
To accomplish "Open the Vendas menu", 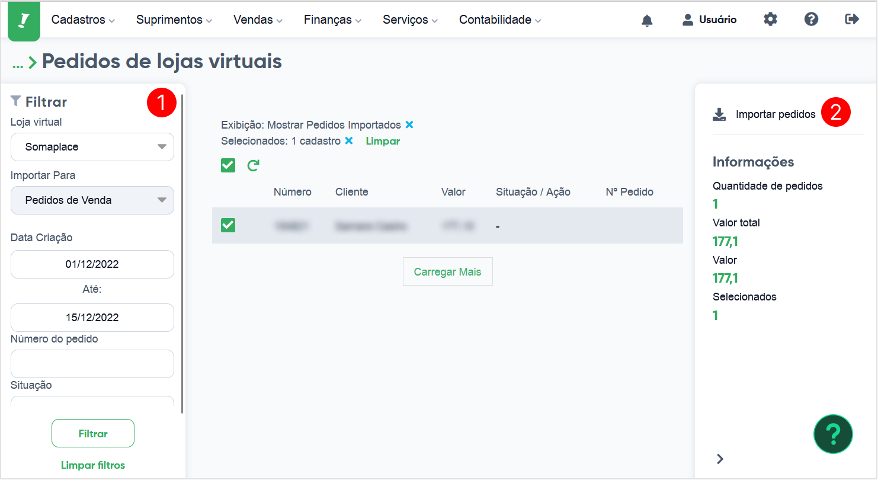I will point(258,20).
